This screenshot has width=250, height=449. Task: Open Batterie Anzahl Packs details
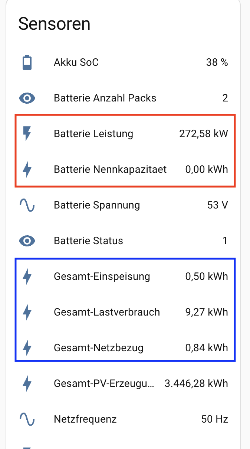[x=123, y=98]
